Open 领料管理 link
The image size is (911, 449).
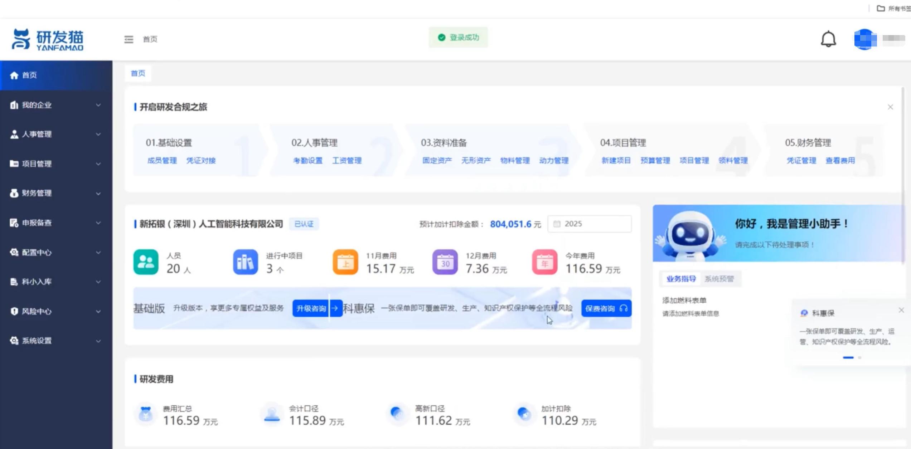pyautogui.click(x=733, y=161)
